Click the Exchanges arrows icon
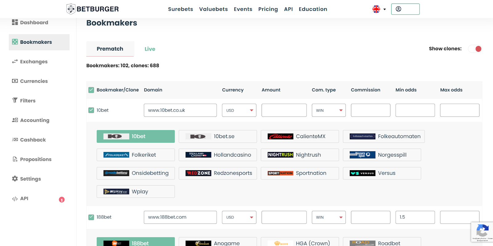This screenshot has height=246, width=493. click(15, 61)
